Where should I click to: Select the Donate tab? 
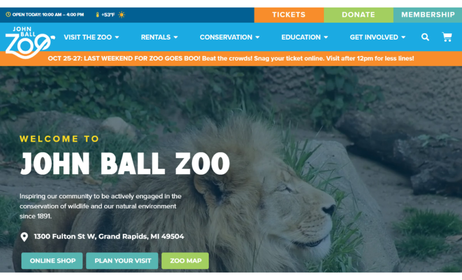coord(358,15)
